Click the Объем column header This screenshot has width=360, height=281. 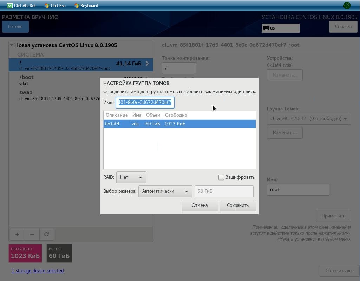(x=153, y=115)
